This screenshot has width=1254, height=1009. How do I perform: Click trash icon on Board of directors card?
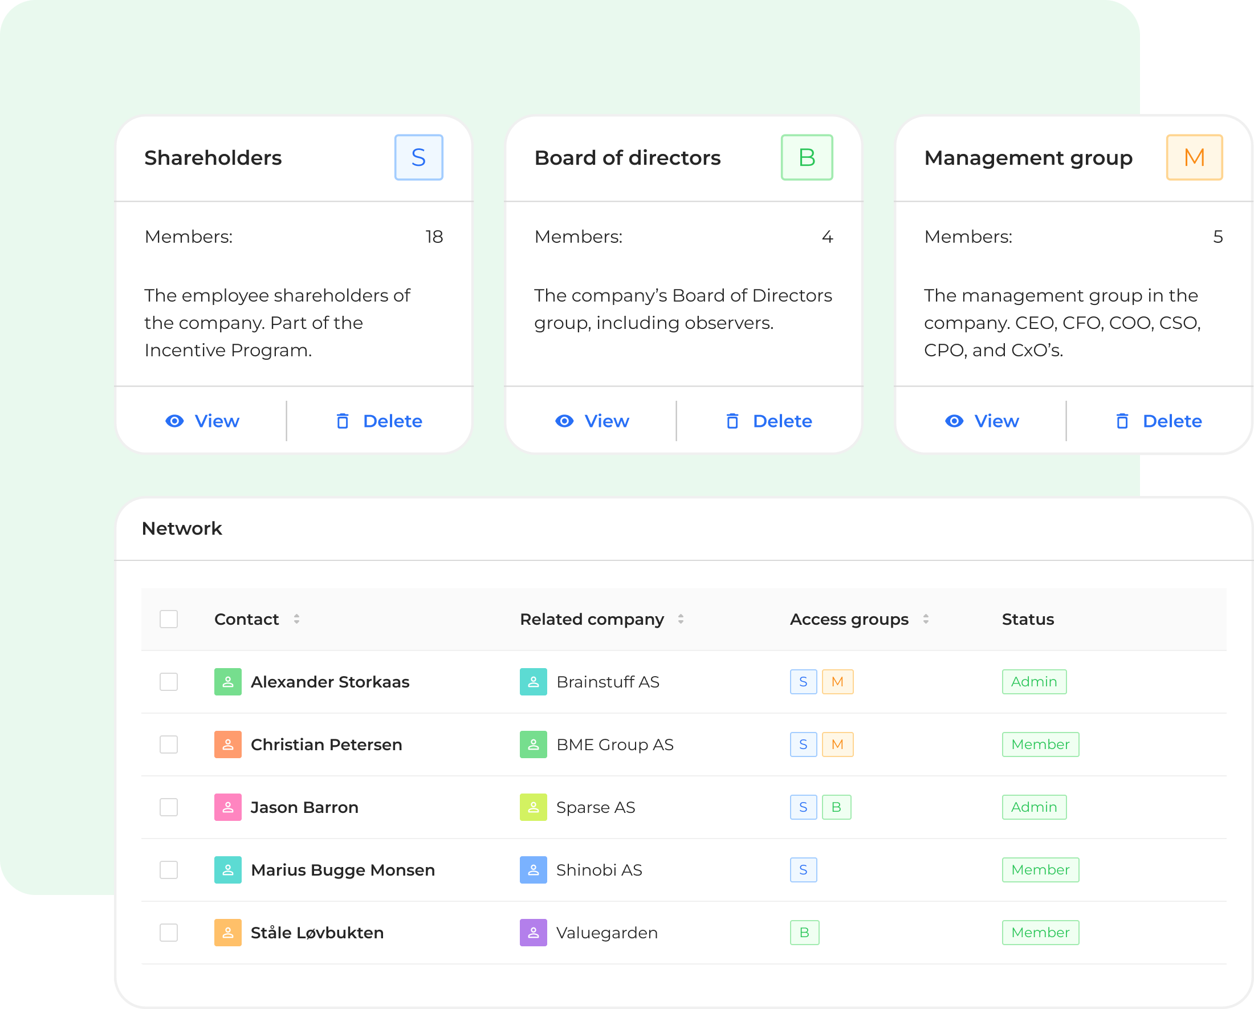732,421
